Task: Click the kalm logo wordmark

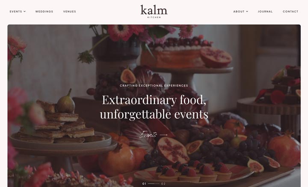Action: 154,10
